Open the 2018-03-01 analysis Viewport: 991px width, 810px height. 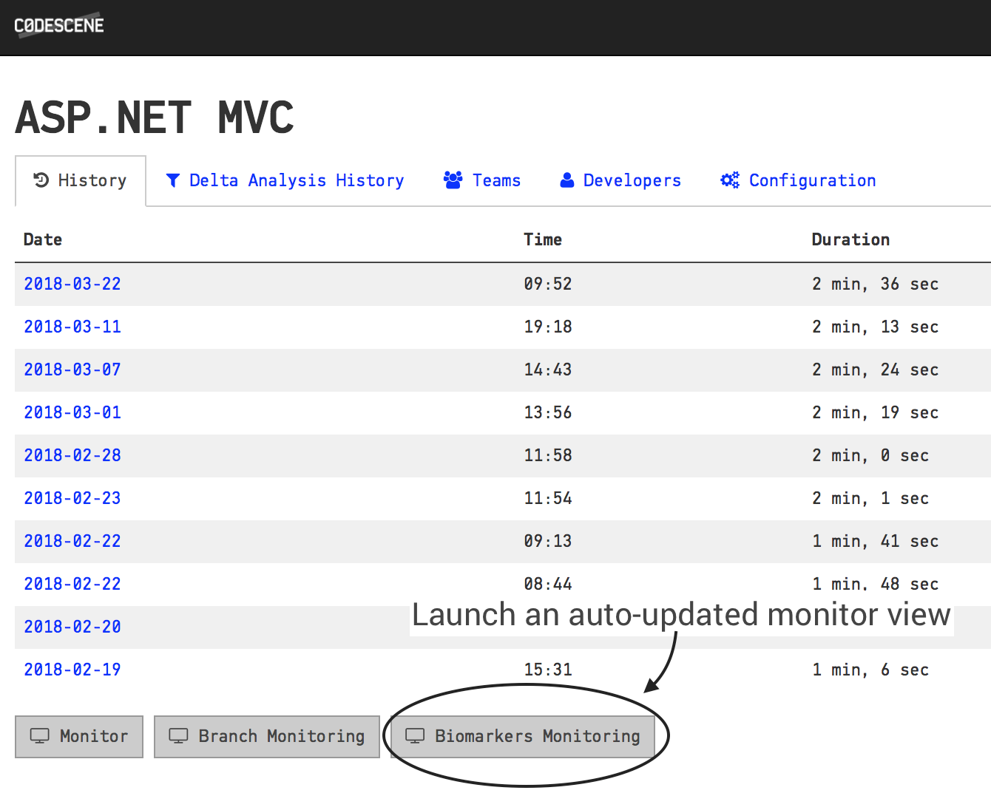coord(72,412)
